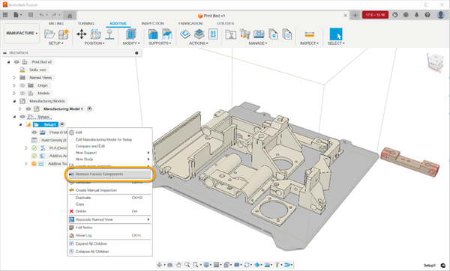This screenshot has width=450, height=271.
Task: Click the Measure ruler icon under Inspect
Action: click(309, 34)
